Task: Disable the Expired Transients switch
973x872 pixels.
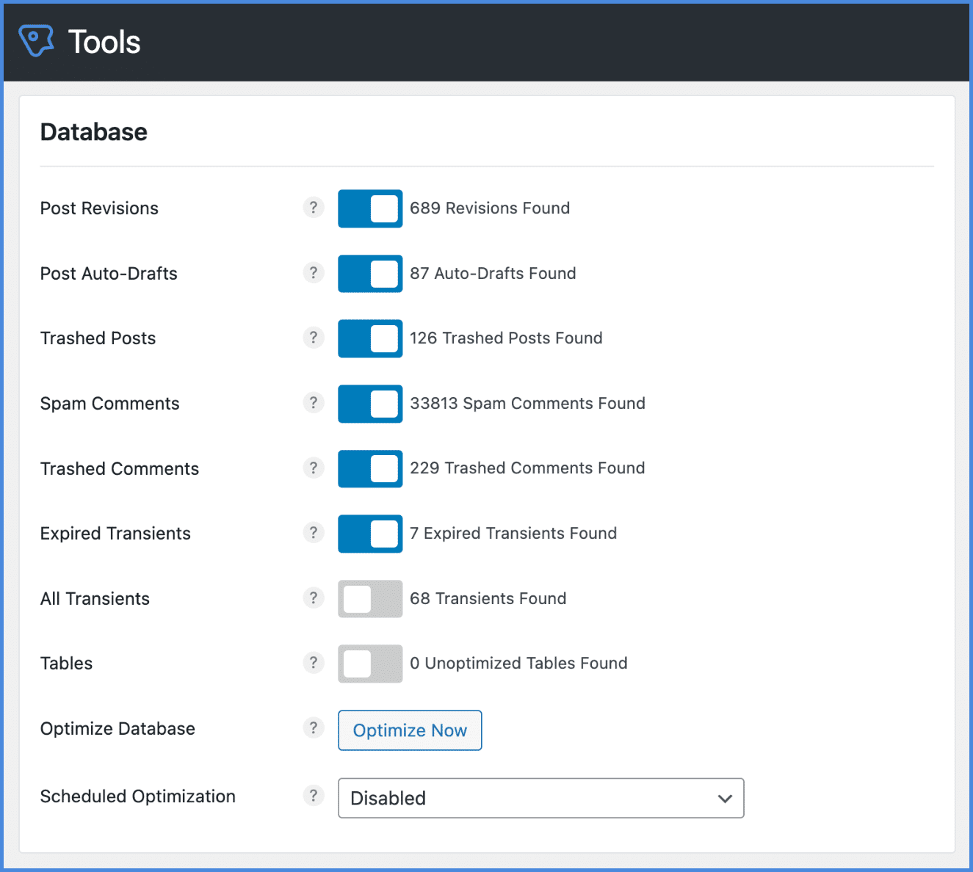Action: [x=369, y=534]
